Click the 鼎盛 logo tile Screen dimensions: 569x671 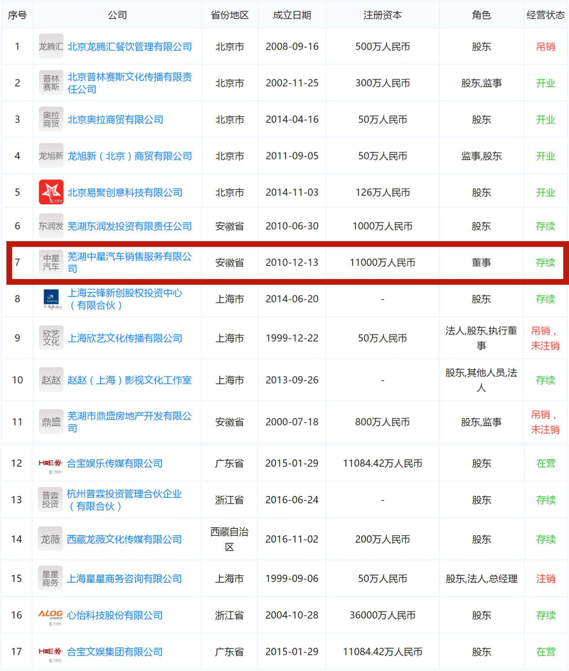pos(51,422)
